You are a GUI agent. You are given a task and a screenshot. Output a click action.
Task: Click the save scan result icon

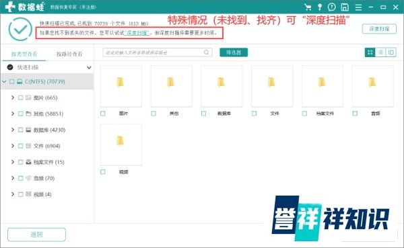click(345, 7)
